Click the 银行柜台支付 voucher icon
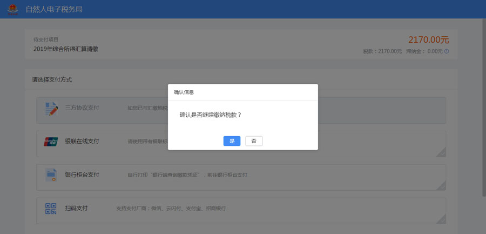Image resolution: width=486 pixels, height=234 pixels. [51, 175]
